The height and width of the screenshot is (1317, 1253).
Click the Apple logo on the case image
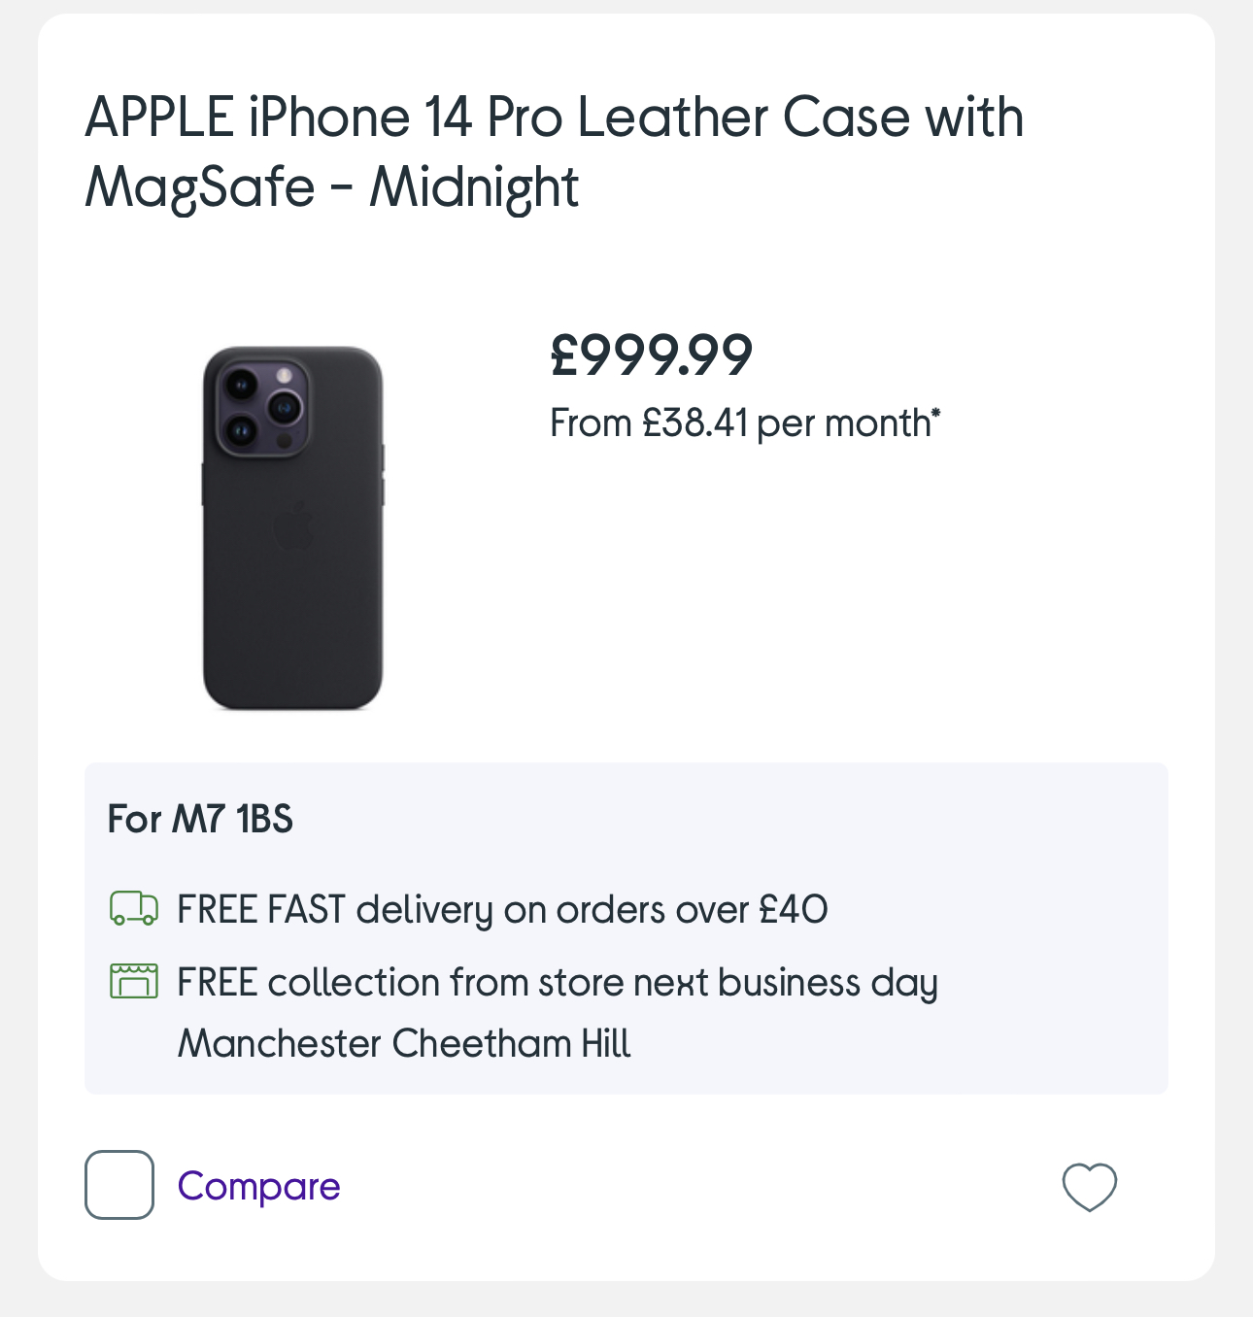point(294,525)
